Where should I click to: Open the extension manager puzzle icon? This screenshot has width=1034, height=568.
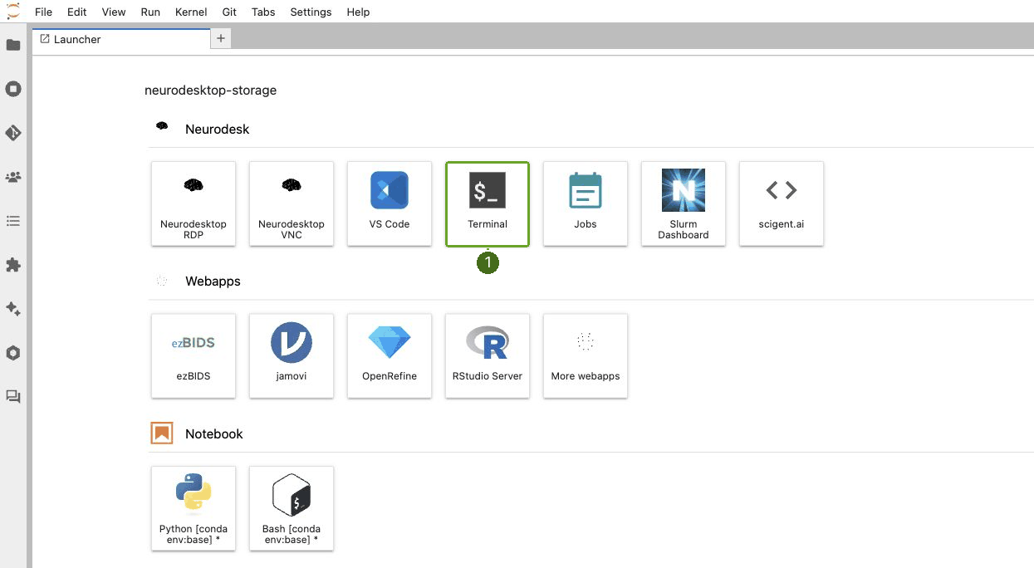click(x=13, y=265)
